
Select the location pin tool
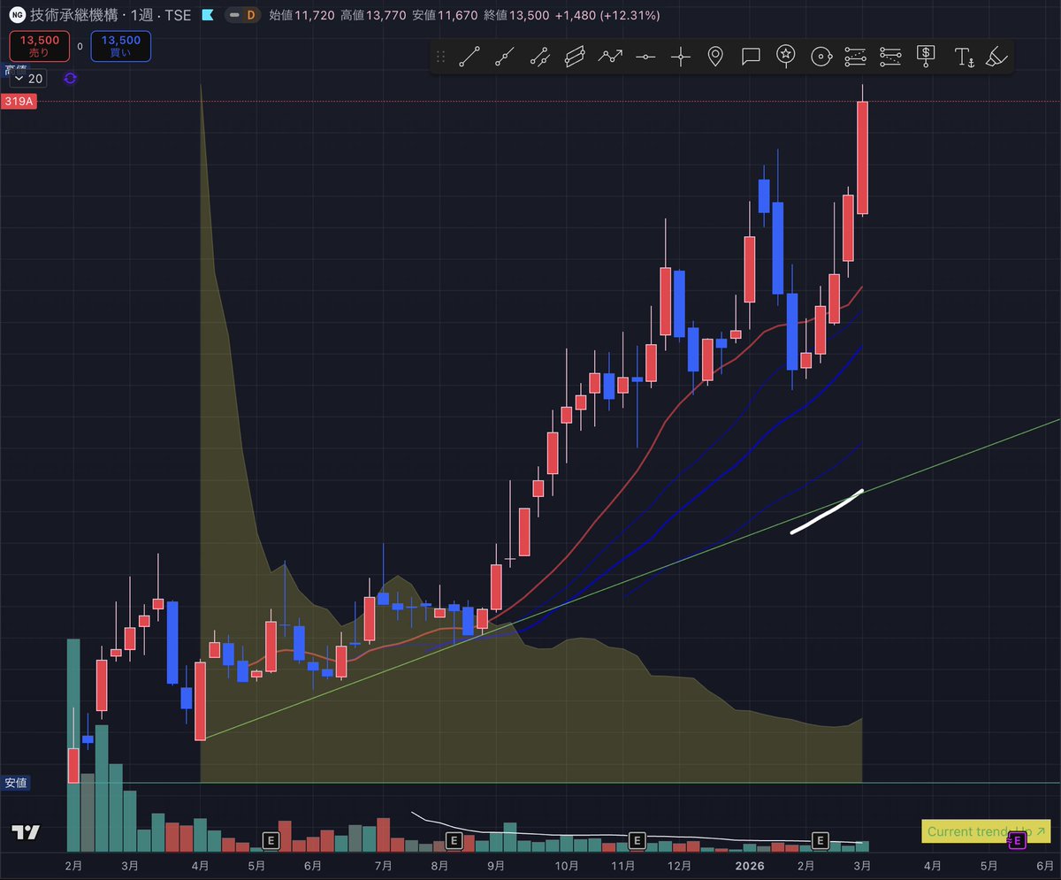click(715, 57)
